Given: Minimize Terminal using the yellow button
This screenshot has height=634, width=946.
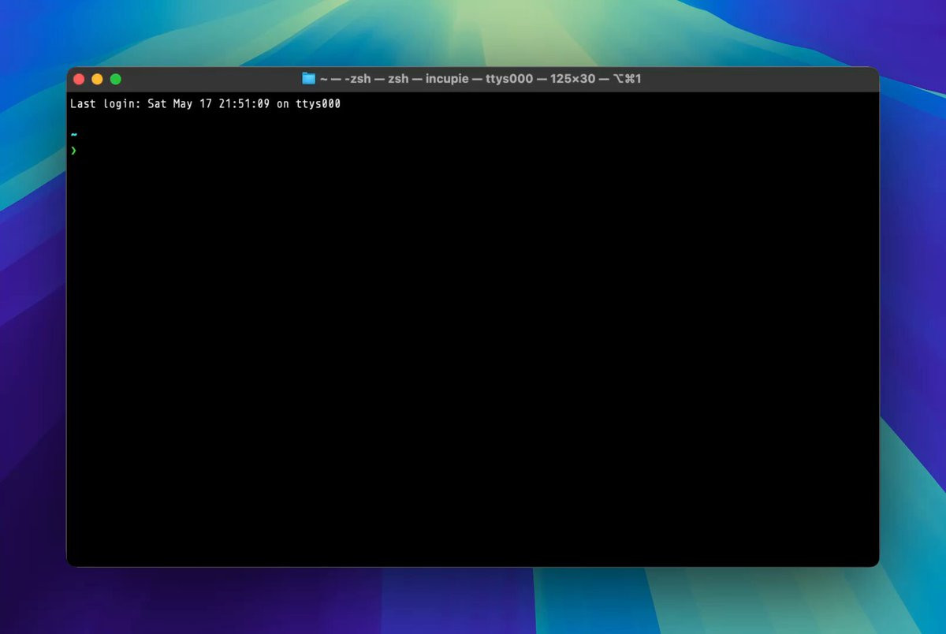Looking at the screenshot, I should point(97,79).
